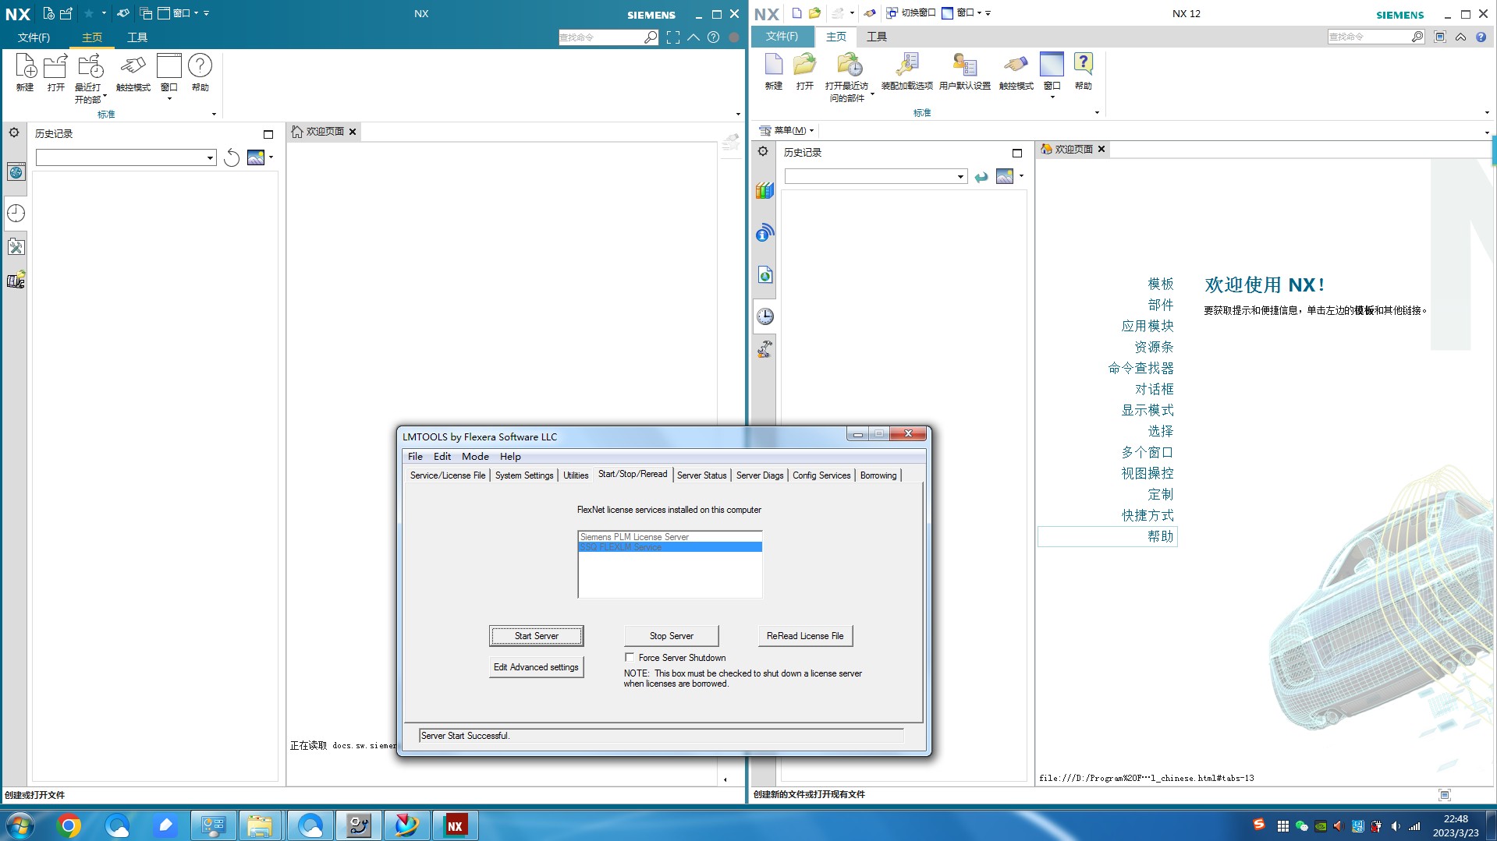This screenshot has height=841, width=1497.
Task: Click Start Server button
Action: point(537,636)
